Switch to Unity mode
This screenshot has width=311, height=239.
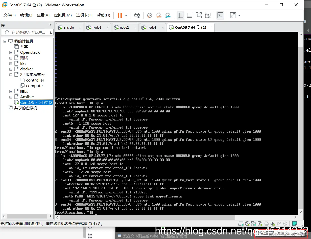pyautogui.click(x=208, y=15)
